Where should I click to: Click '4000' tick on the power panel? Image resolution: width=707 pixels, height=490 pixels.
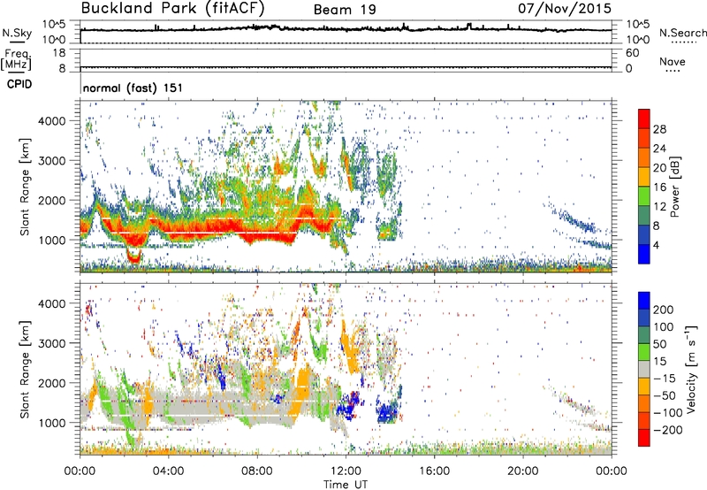point(52,121)
